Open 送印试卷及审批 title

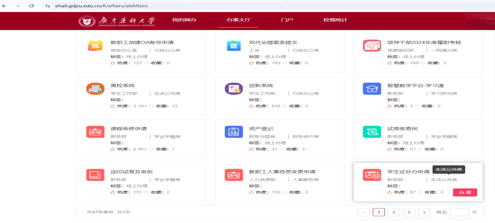(132, 171)
